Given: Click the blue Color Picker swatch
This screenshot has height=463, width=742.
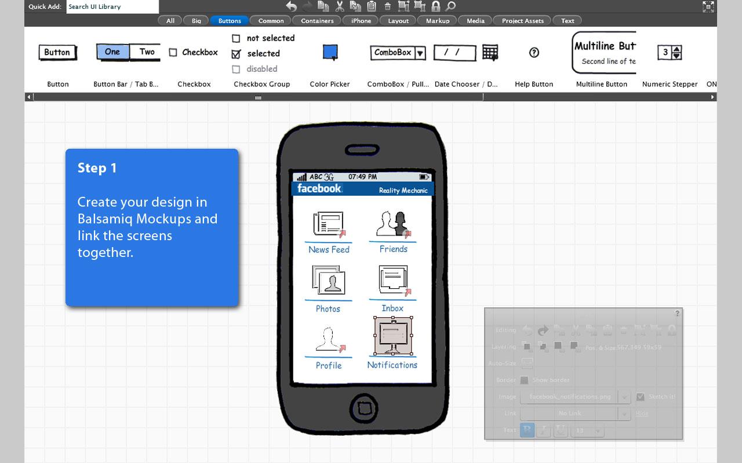Looking at the screenshot, I should [x=330, y=53].
